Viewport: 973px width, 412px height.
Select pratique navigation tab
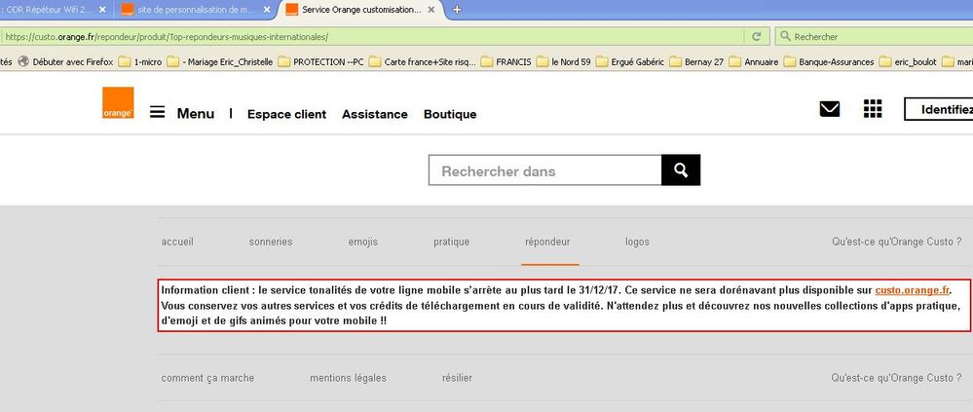coord(451,242)
